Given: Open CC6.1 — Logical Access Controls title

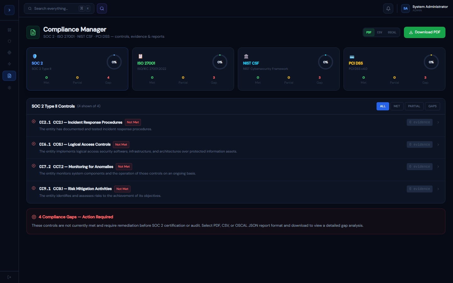Looking at the screenshot, I should coord(82,144).
